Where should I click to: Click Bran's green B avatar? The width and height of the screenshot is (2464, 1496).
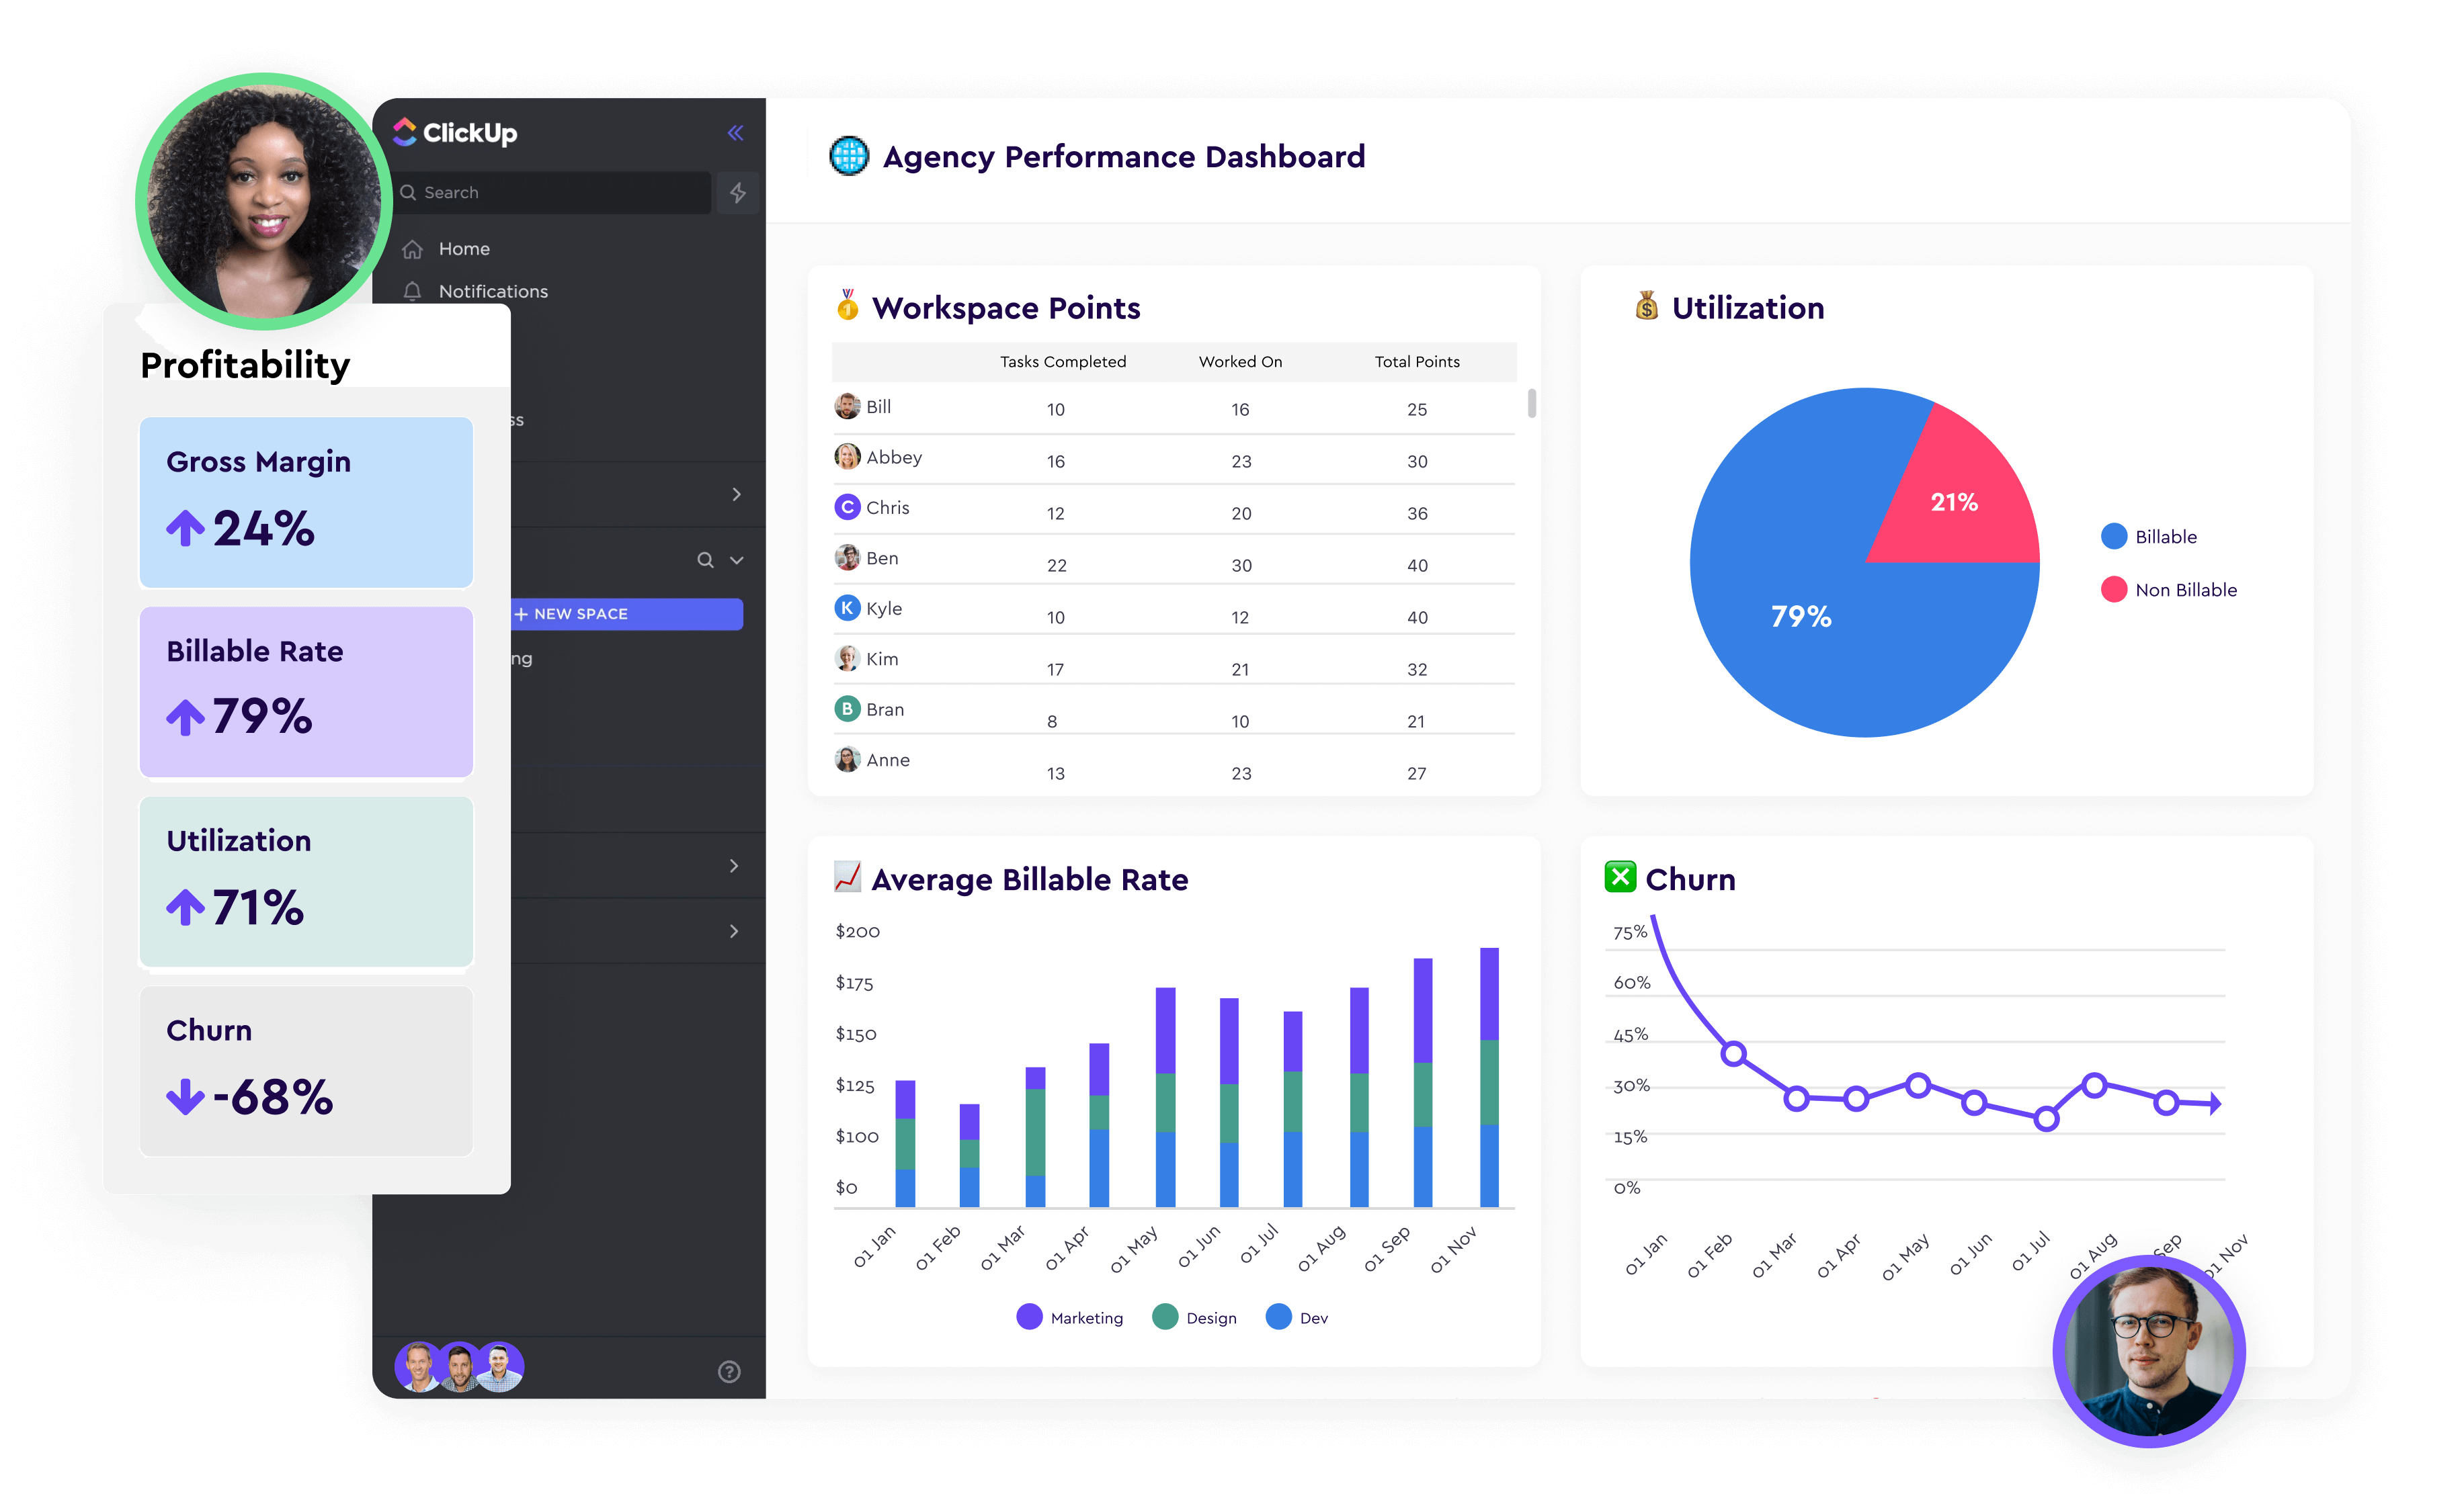pos(847,709)
